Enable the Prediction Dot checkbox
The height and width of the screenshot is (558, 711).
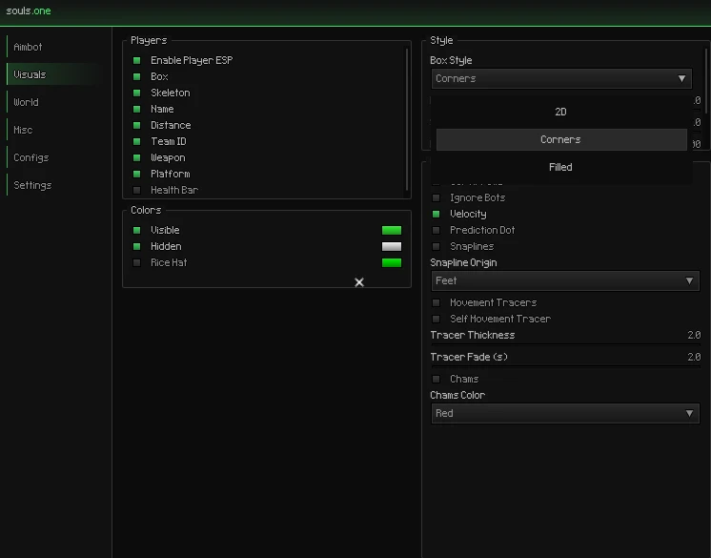(437, 231)
